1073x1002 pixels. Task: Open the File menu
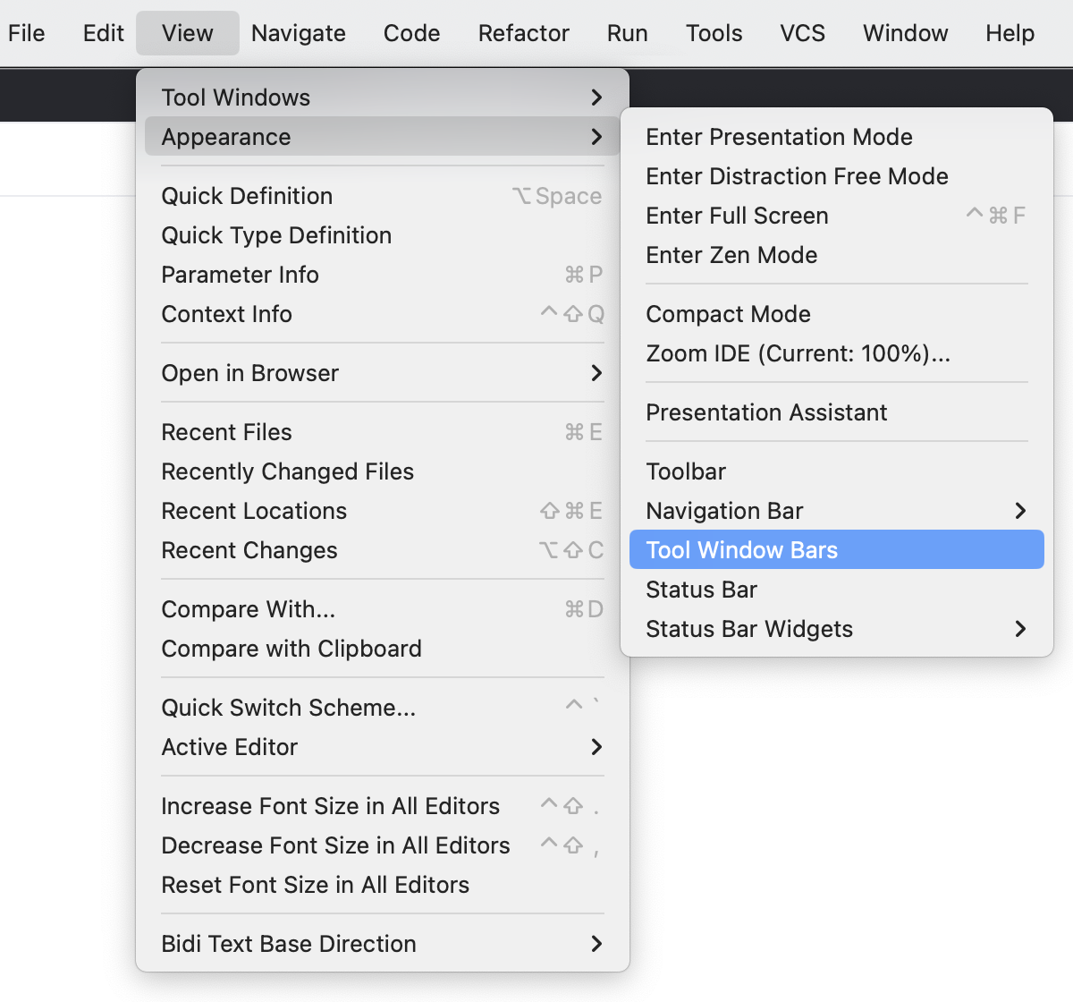[26, 33]
